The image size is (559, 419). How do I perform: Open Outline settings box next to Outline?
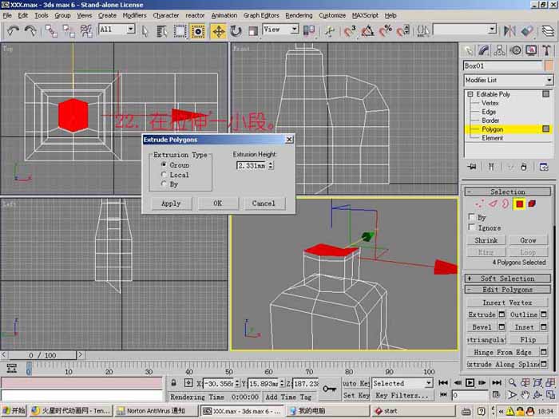[544, 314]
